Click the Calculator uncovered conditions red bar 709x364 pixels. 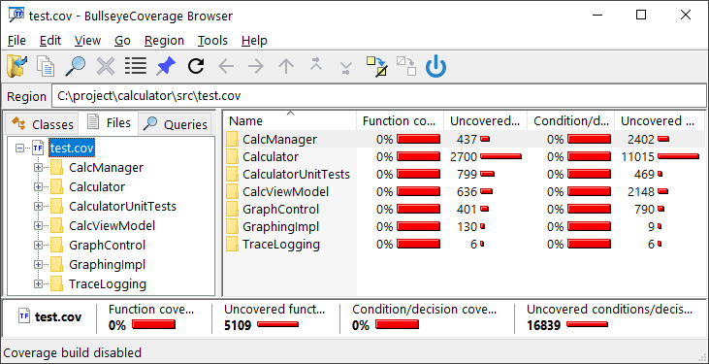click(x=678, y=156)
